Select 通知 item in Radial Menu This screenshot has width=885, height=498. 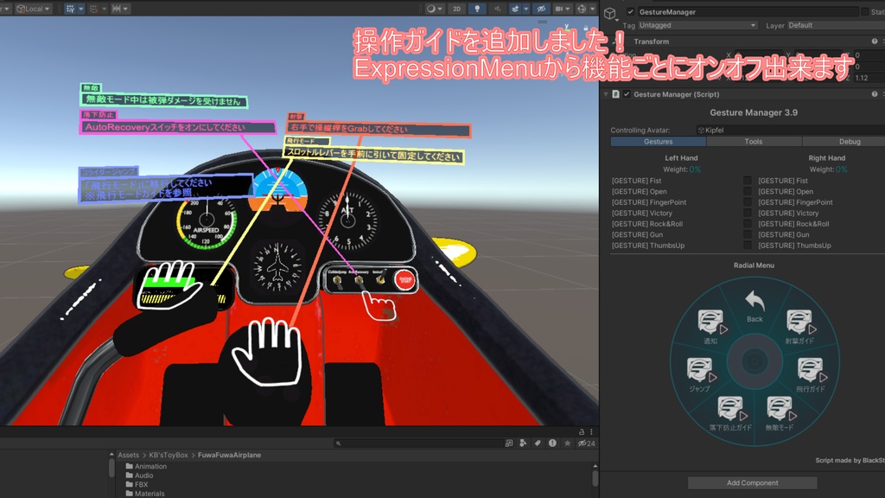pos(711,326)
